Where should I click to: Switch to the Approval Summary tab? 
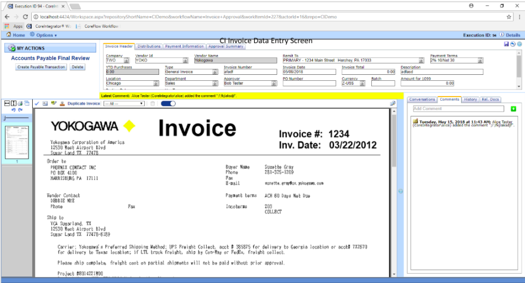click(x=226, y=46)
